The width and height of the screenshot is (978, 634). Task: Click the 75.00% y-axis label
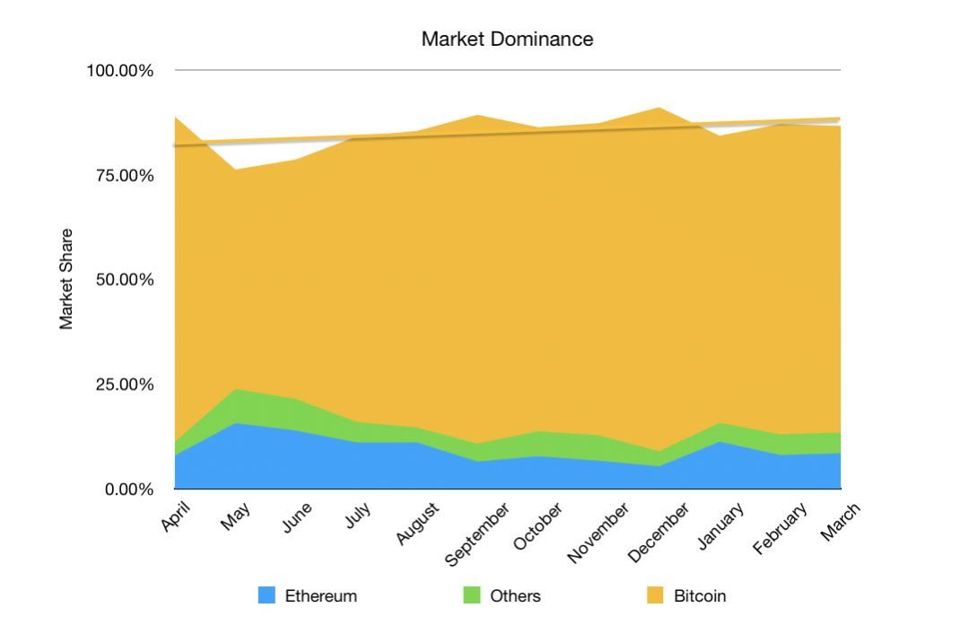[124, 175]
